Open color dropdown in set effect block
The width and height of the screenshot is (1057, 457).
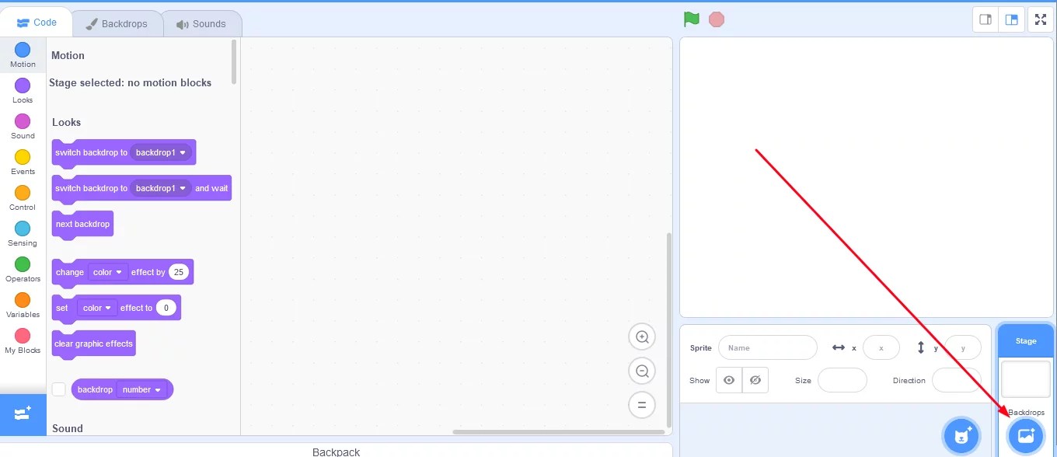tap(97, 308)
